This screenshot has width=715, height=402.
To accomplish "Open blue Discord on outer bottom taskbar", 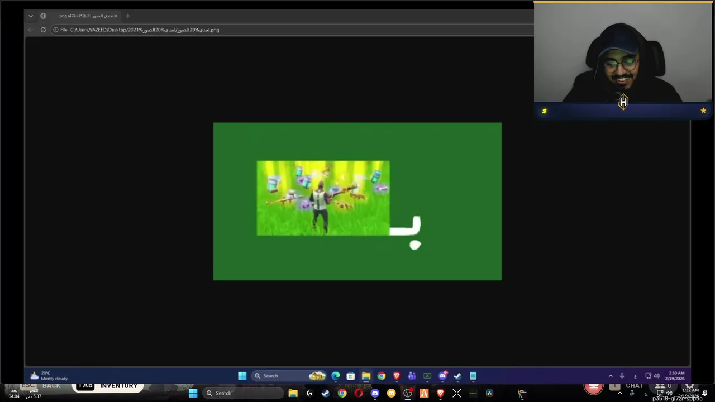I will click(x=375, y=393).
